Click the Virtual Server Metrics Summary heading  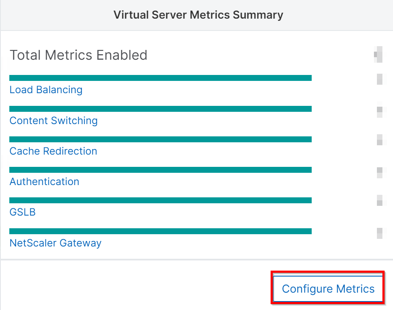click(198, 15)
